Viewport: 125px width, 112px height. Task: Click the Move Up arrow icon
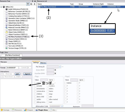(2, 74)
